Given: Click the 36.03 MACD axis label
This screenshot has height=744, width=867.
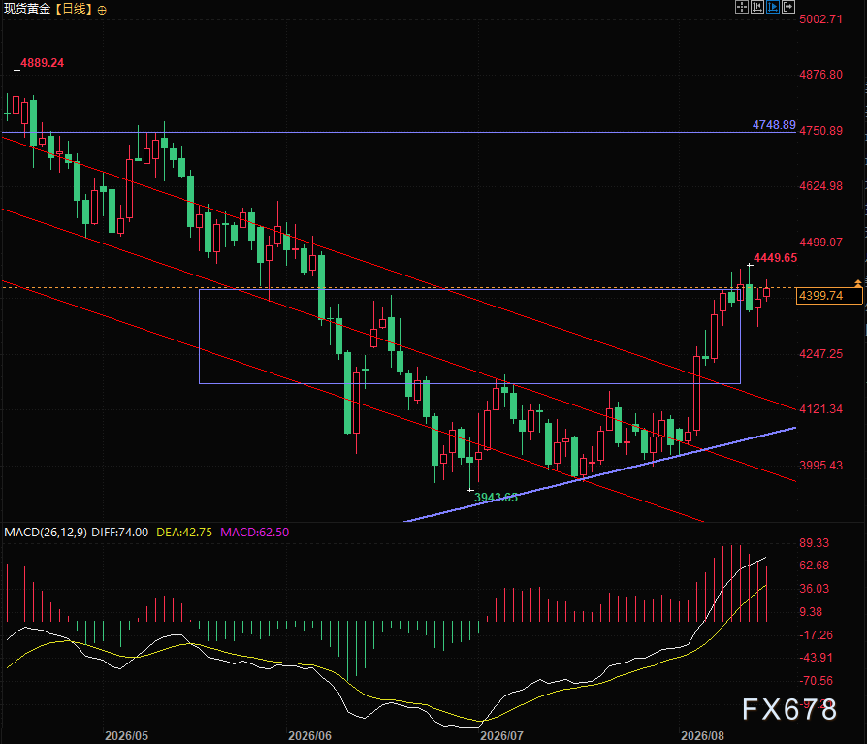Looking at the screenshot, I should point(815,589).
